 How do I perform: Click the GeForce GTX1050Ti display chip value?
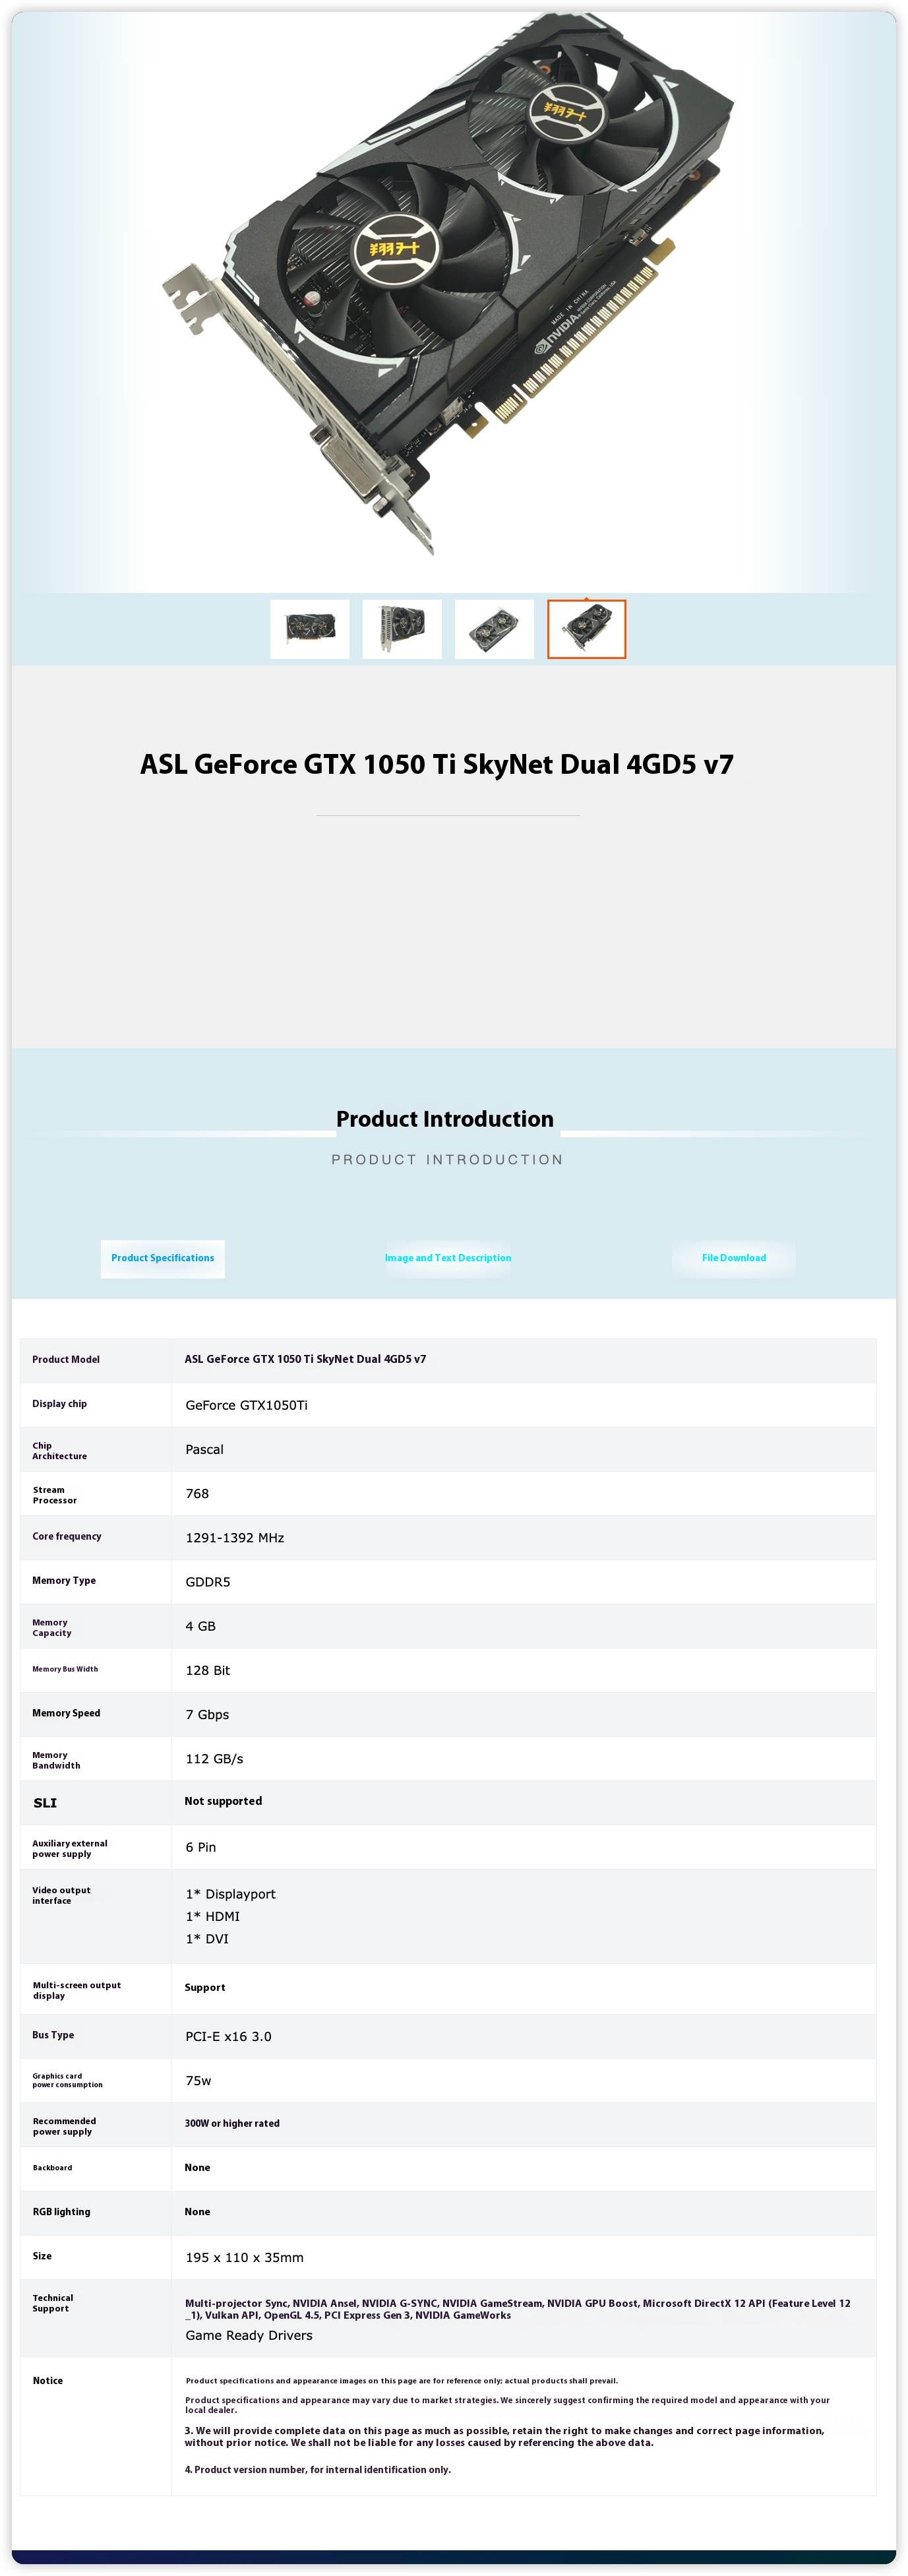[x=246, y=1405]
